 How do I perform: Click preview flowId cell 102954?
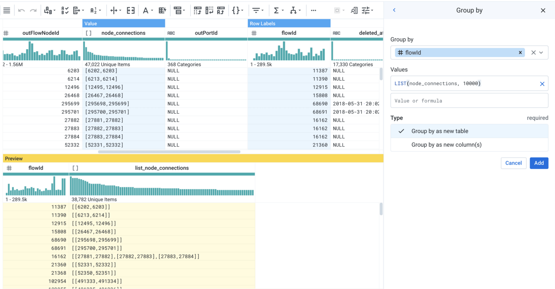pos(36,281)
